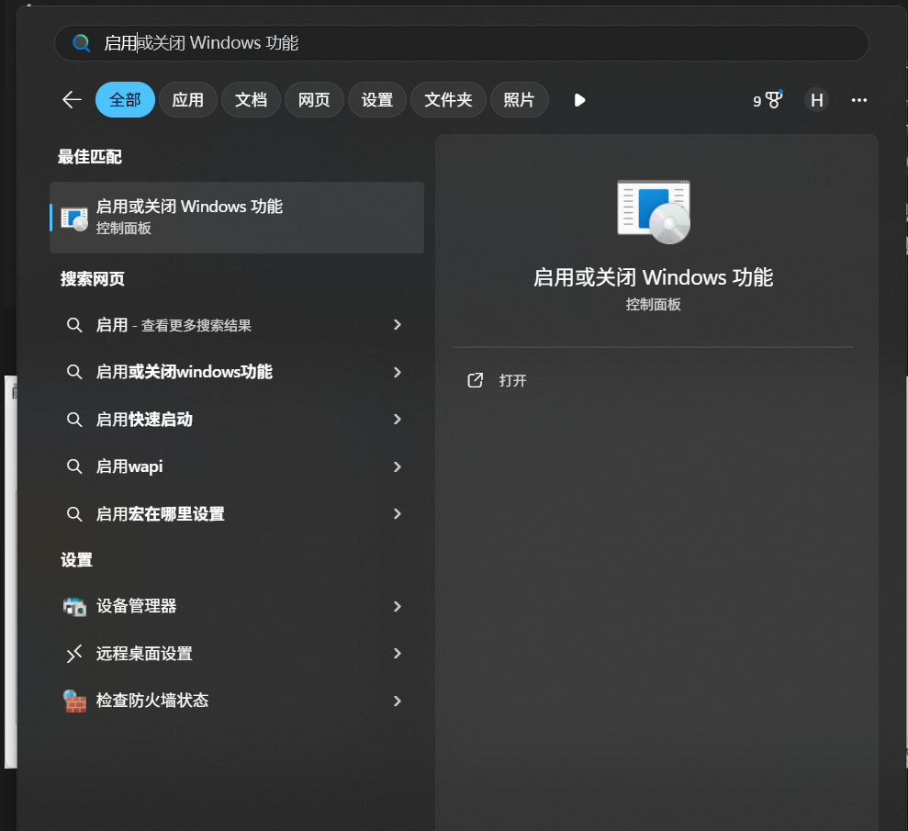Switch to the 设置 filter tab
The image size is (908, 831).
coord(377,99)
